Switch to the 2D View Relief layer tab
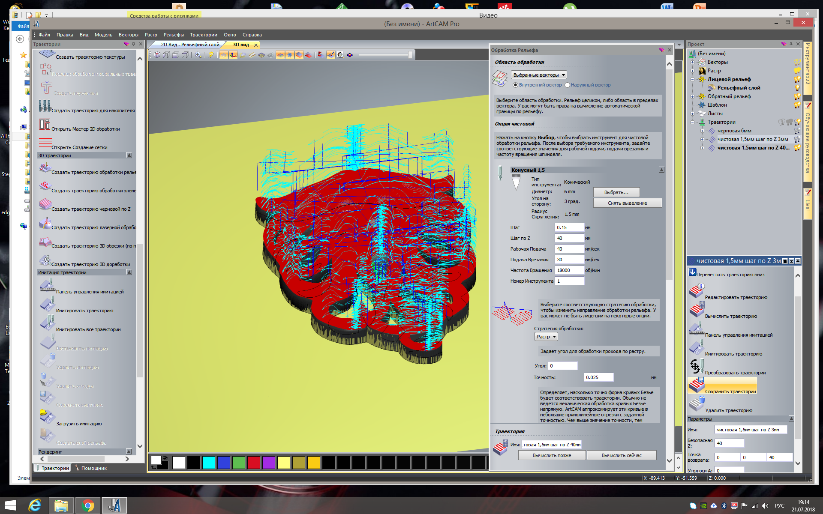 point(189,45)
